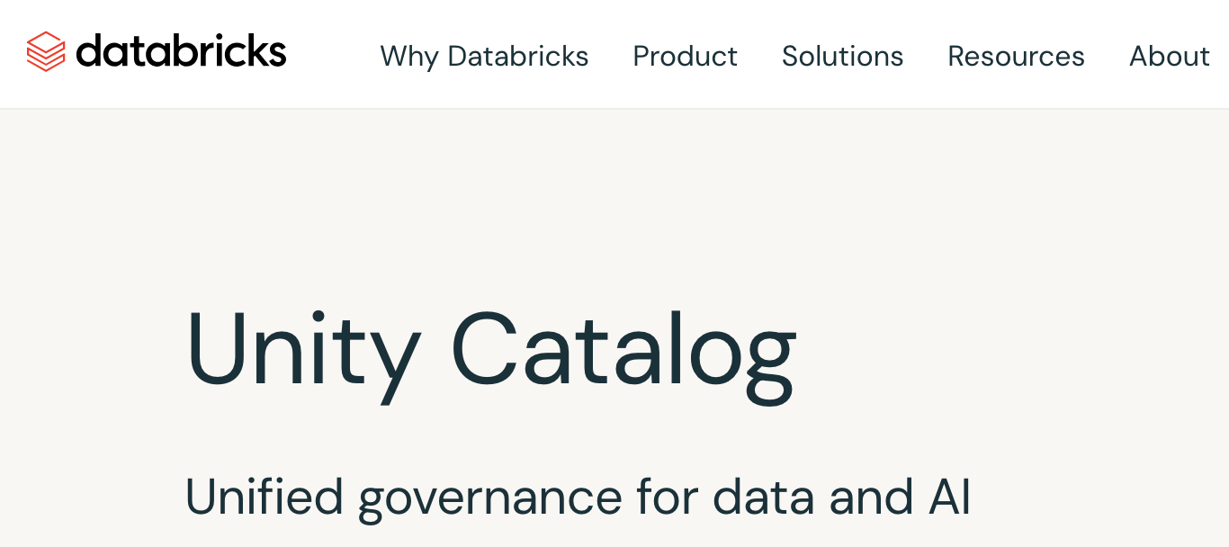
Task: Select the Unified governance for data subtitle
Action: coord(579,496)
